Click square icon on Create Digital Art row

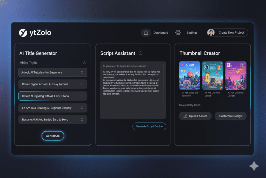[82, 84]
